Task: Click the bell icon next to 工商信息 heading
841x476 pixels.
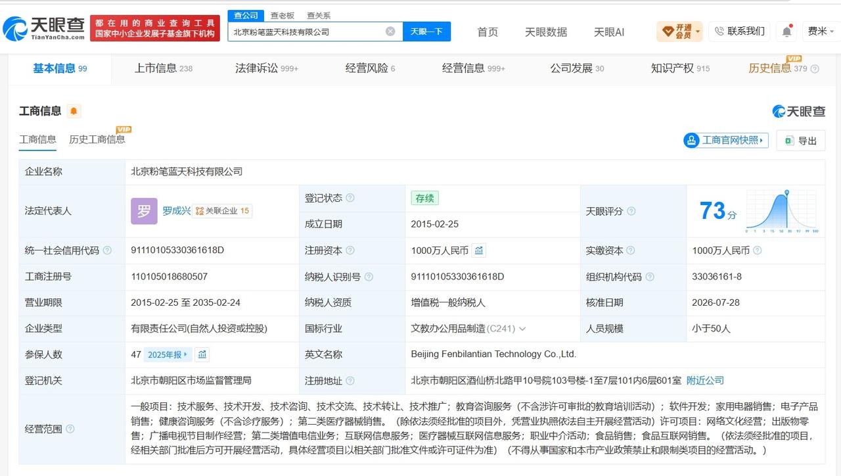Action: pyautogui.click(x=74, y=111)
